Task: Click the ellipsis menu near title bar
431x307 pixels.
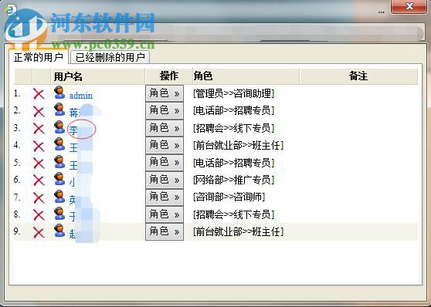Action: (382, 12)
